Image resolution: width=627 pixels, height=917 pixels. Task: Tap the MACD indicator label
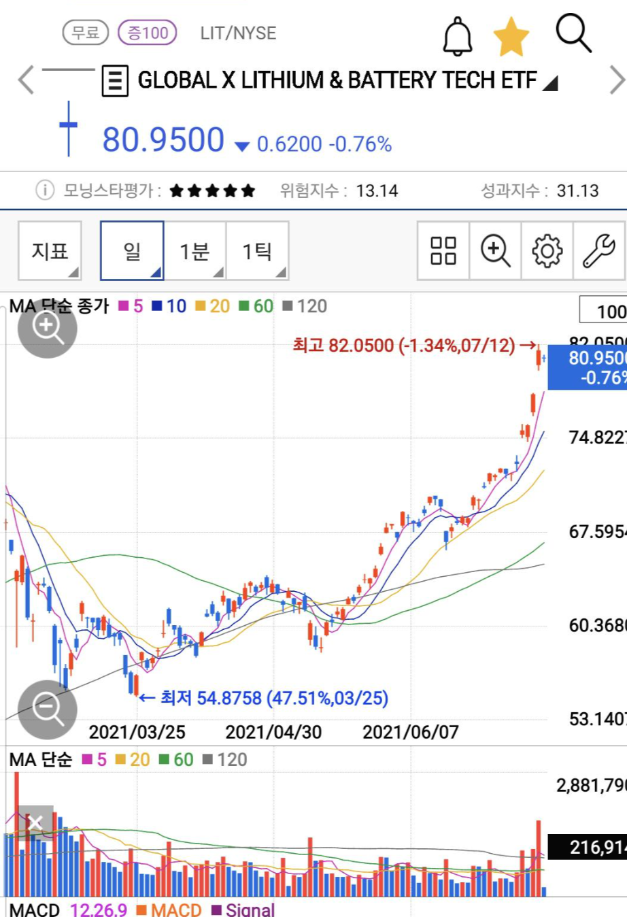click(x=35, y=910)
